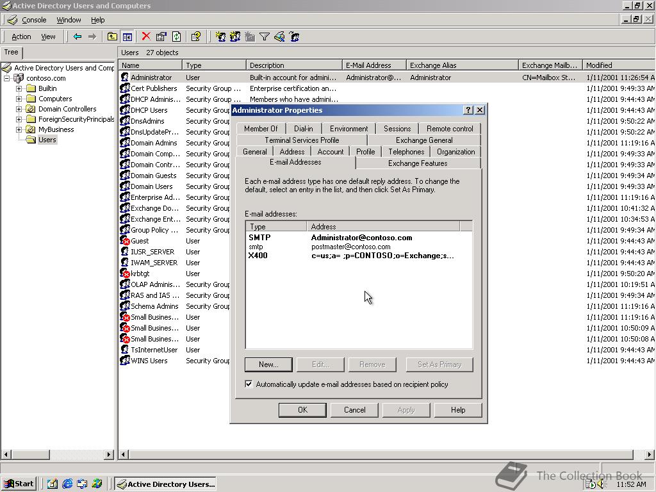
Task: Click the Add members to group icon
Action: pyautogui.click(x=295, y=37)
